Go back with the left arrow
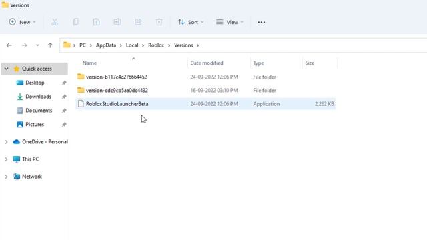Screen dimensions: 427x240 click(x=9, y=45)
